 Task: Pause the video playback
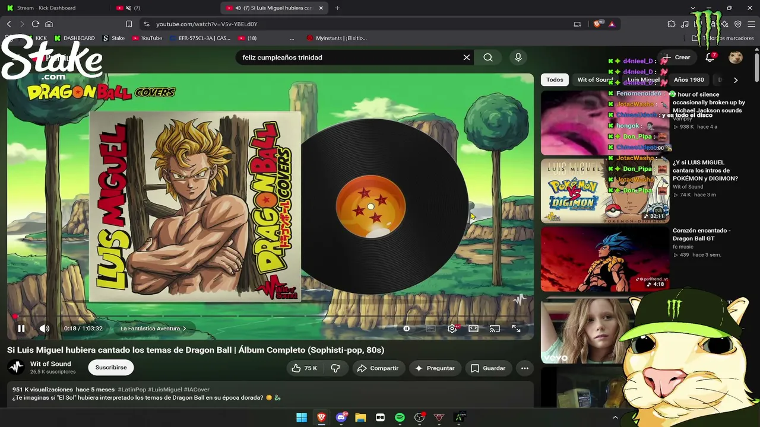(21, 329)
